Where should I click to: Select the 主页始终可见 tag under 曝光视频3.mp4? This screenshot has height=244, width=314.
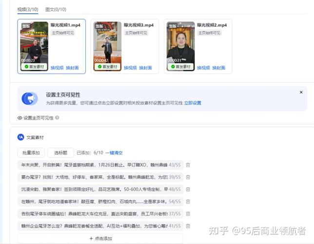136,33
